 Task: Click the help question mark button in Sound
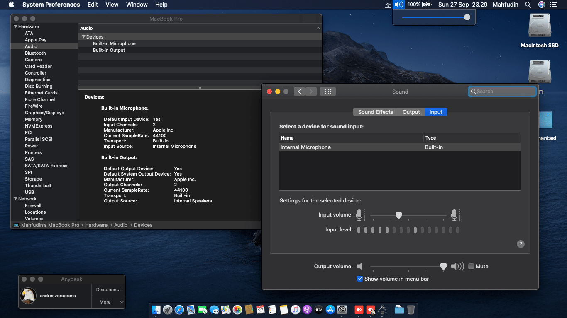521,244
